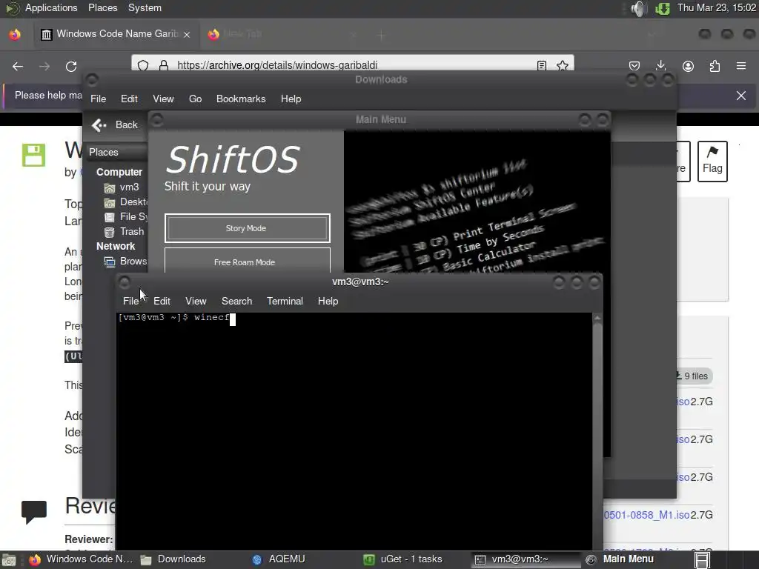Click the show desktop icon in taskbar
759x569 pixels.
coord(9,560)
